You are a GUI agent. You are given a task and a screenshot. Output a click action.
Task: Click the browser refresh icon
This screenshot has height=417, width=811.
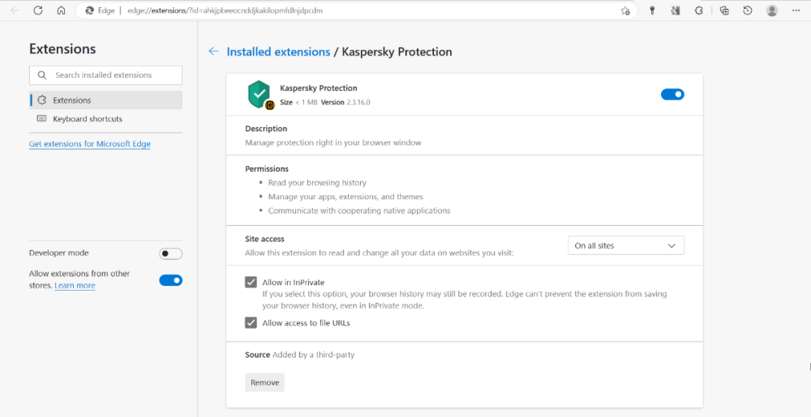pyautogui.click(x=38, y=11)
